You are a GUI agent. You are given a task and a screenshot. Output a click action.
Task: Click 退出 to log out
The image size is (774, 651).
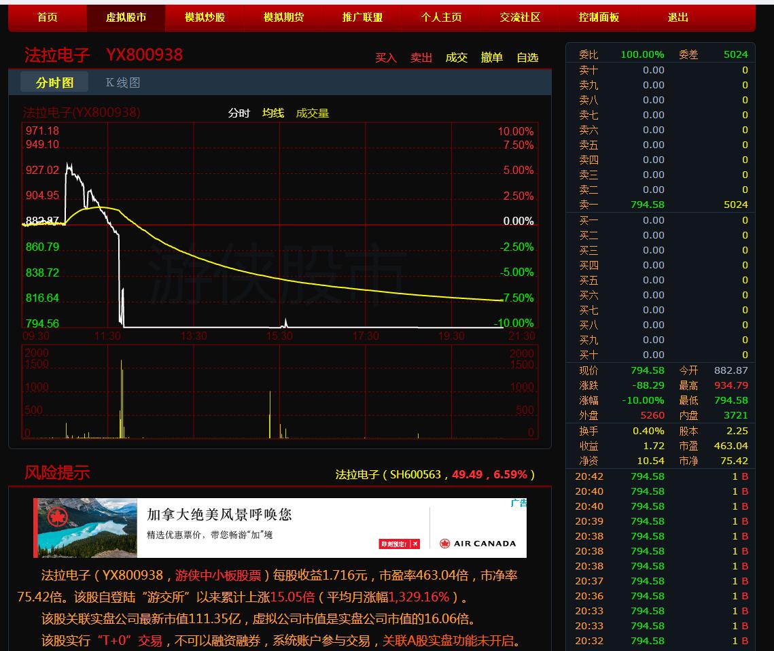click(x=678, y=18)
